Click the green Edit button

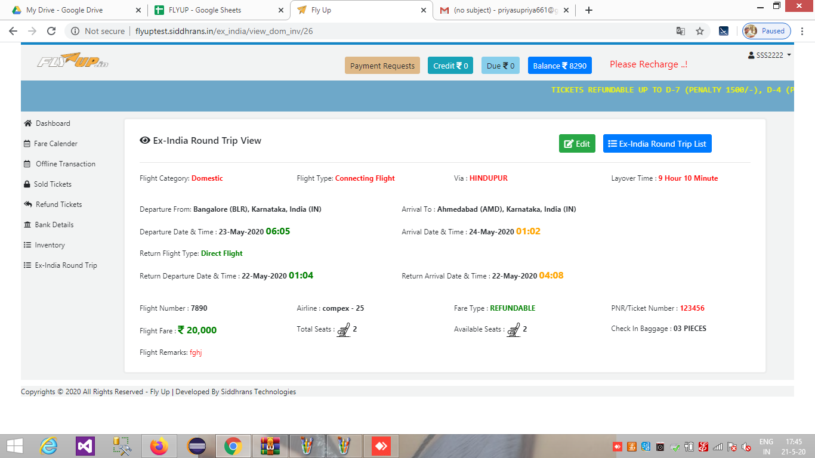tap(577, 144)
